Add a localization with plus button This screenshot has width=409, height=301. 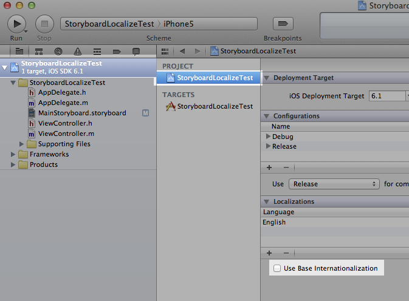coord(269,253)
